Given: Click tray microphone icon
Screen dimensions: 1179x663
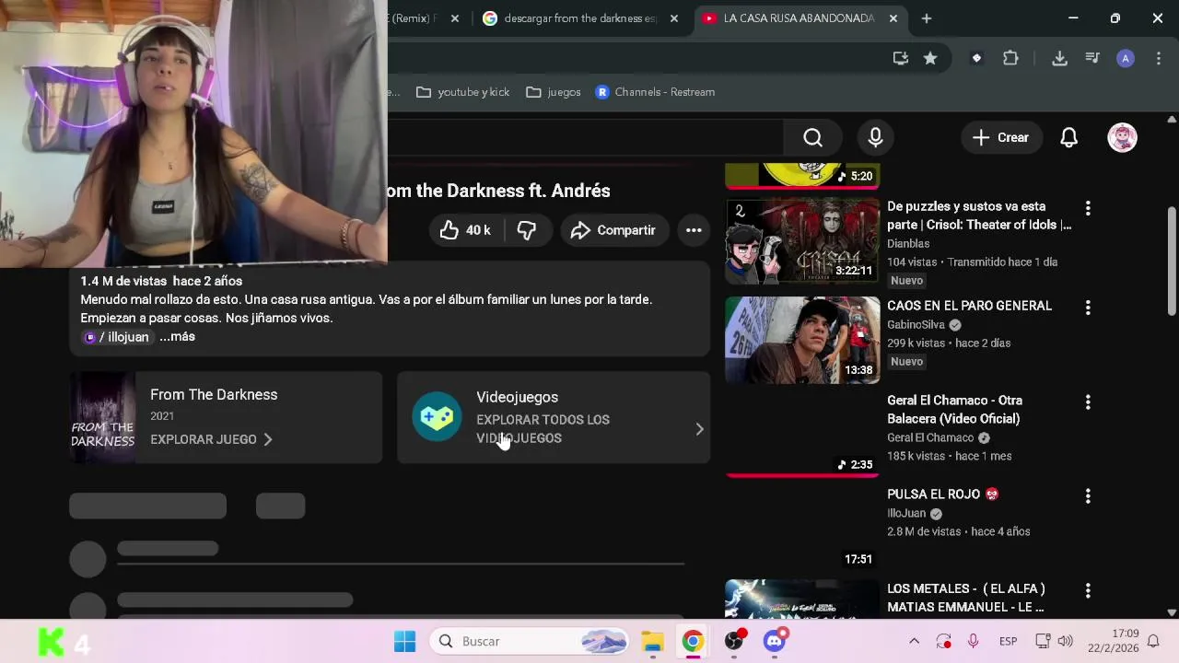Looking at the screenshot, I should pos(973,641).
